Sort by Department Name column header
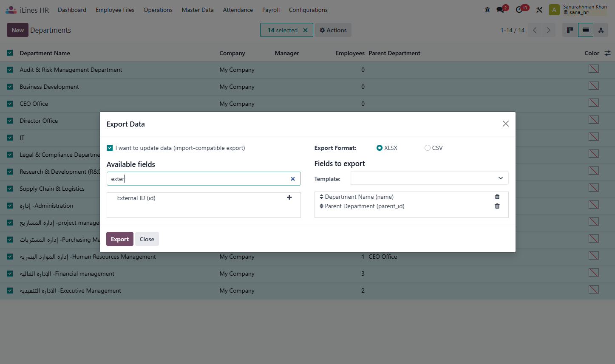 45,53
